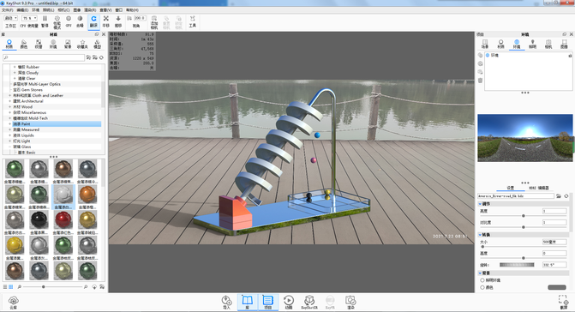Expand the Wood folder
Image resolution: width=575 pixels, height=312 pixels.
point(10,106)
